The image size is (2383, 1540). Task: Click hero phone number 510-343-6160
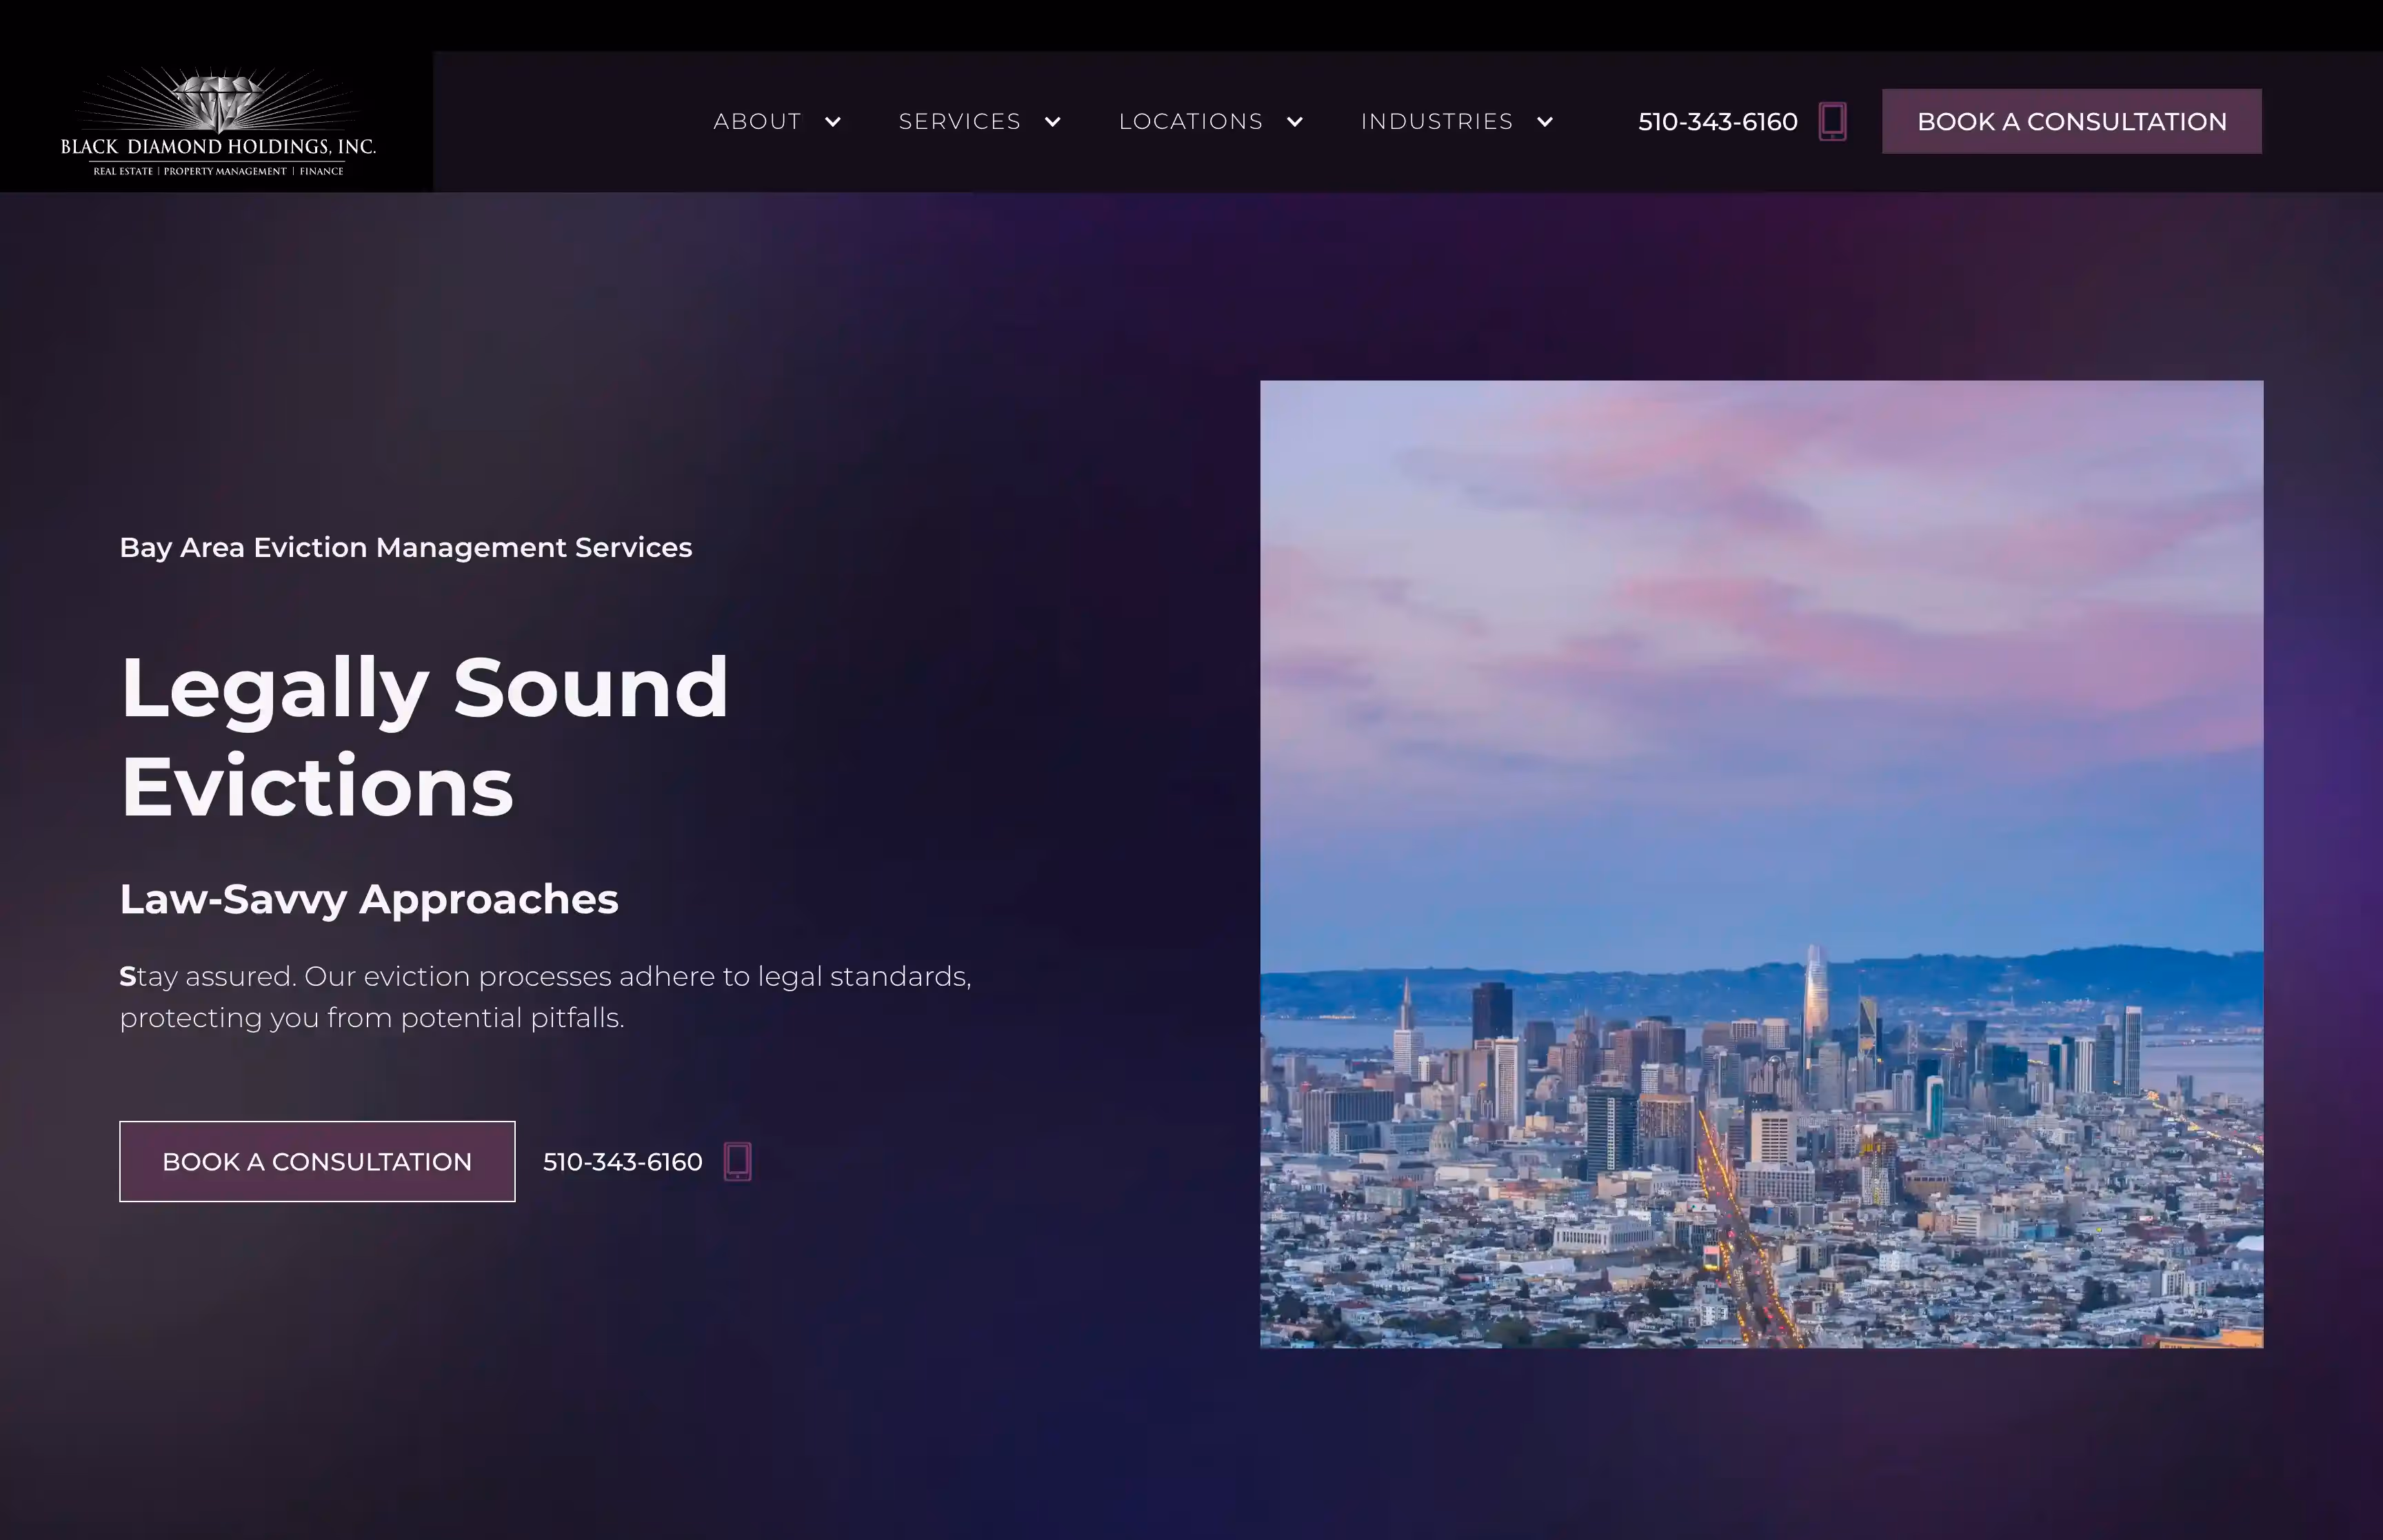[622, 1162]
